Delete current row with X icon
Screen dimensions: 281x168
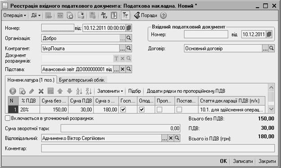click(41, 91)
